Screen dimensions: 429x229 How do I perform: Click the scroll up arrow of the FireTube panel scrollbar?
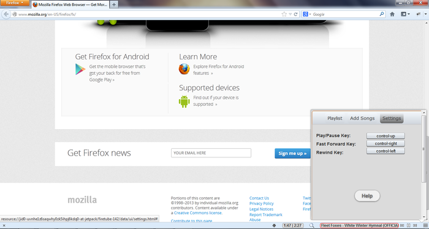424,113
